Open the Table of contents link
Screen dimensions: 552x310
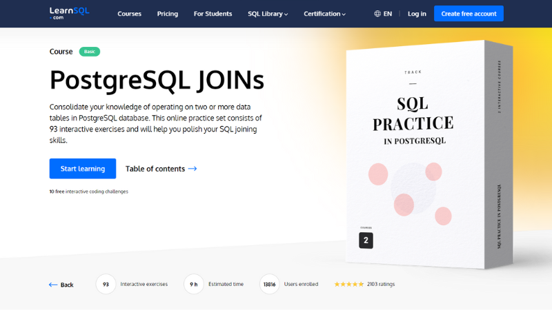click(161, 169)
